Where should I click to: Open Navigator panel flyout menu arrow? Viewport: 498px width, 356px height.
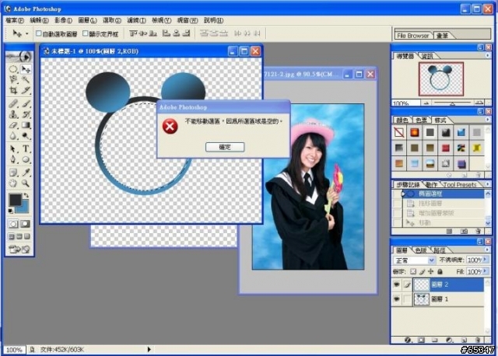tap(488, 55)
